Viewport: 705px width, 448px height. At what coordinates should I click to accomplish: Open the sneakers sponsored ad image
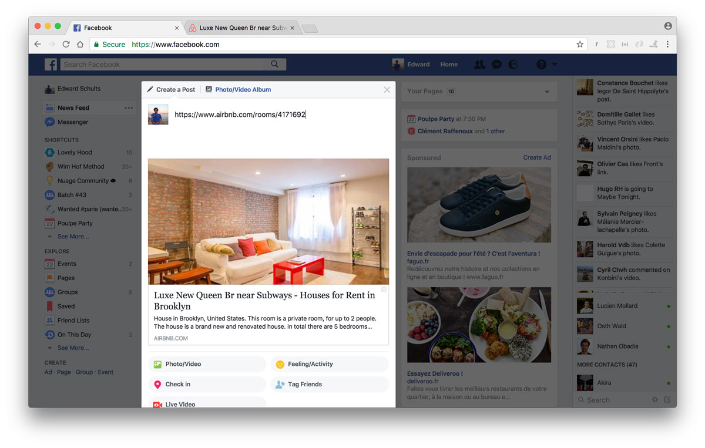tap(479, 205)
